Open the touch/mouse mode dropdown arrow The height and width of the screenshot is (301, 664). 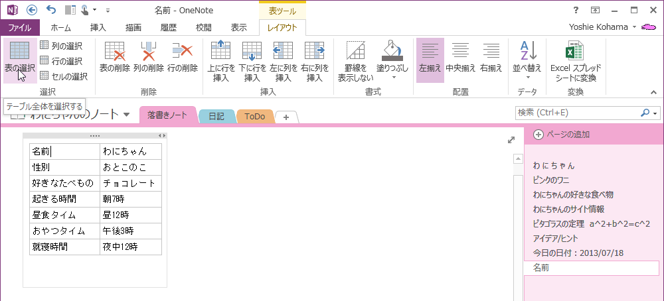click(x=94, y=10)
